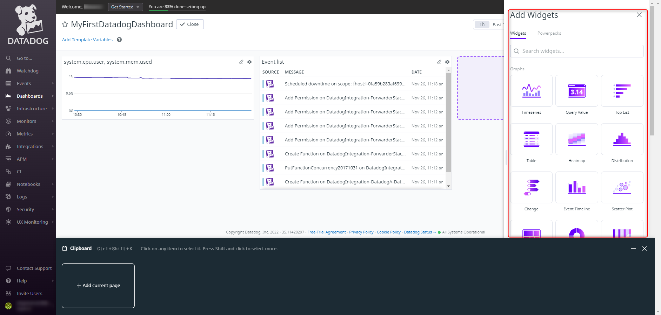The height and width of the screenshot is (315, 661).
Task: Click the Close dashboard edit button
Action: 190,24
